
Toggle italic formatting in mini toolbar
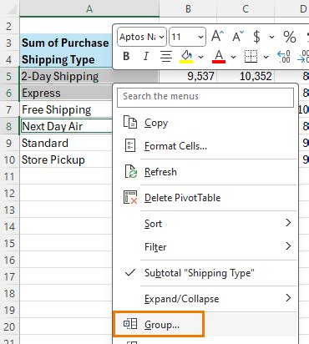(x=145, y=57)
